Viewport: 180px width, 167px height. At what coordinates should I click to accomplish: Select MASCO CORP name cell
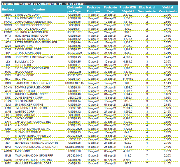click(24, 72)
